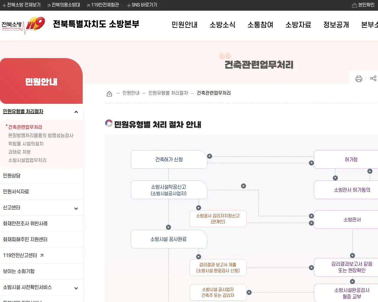Screen dimensions: 378x302
Task: Click the Jeonbuk Fire Service 119 logo
Action: (x=24, y=25)
